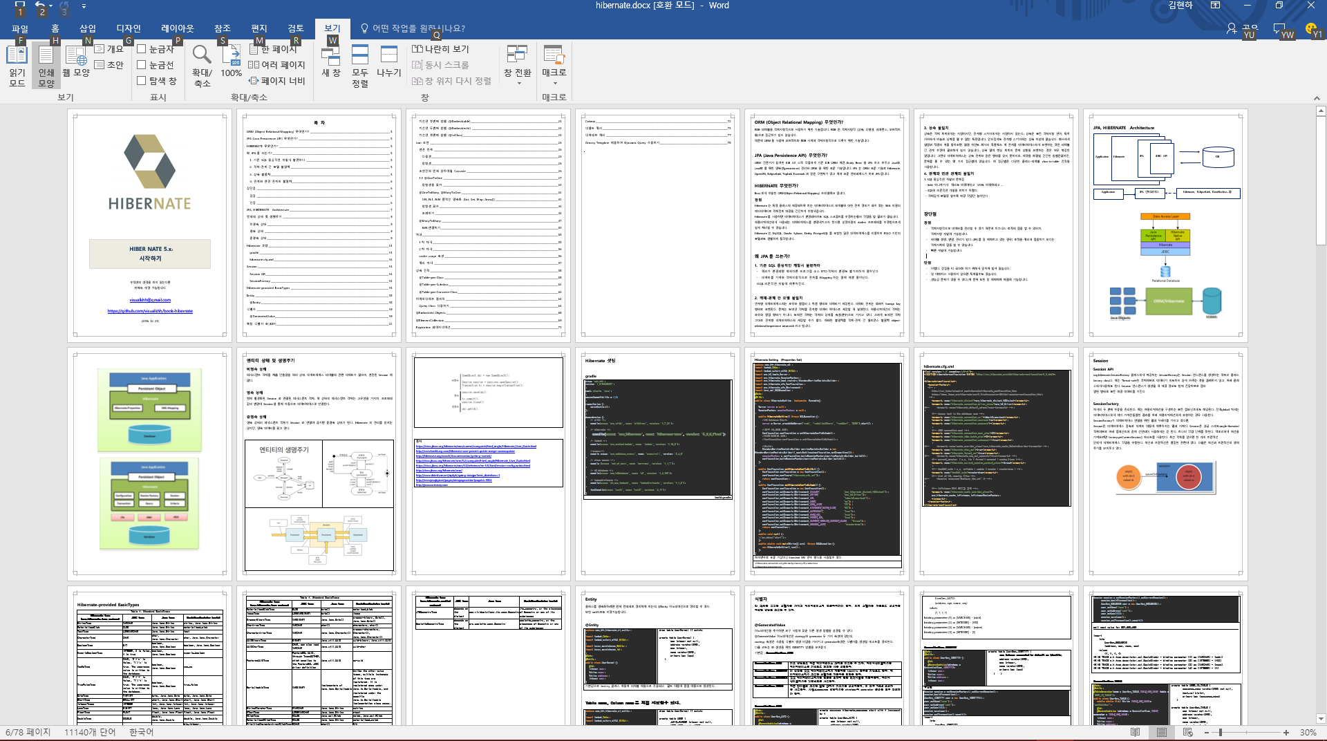This screenshot has height=741, width=1327.
Task: Click the Save icon in quick access toolbar
Action: click(19, 6)
